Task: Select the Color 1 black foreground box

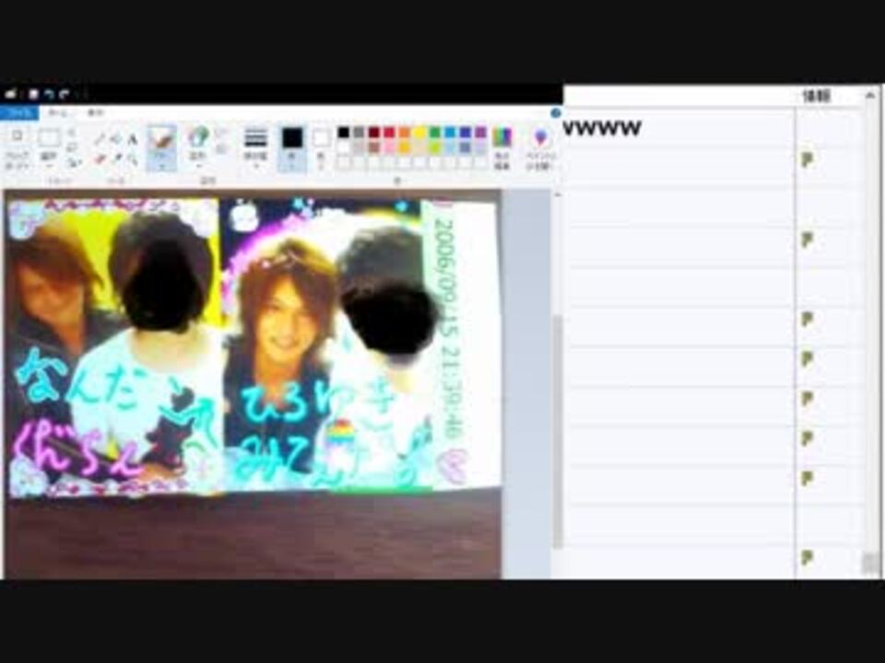Action: (x=292, y=147)
